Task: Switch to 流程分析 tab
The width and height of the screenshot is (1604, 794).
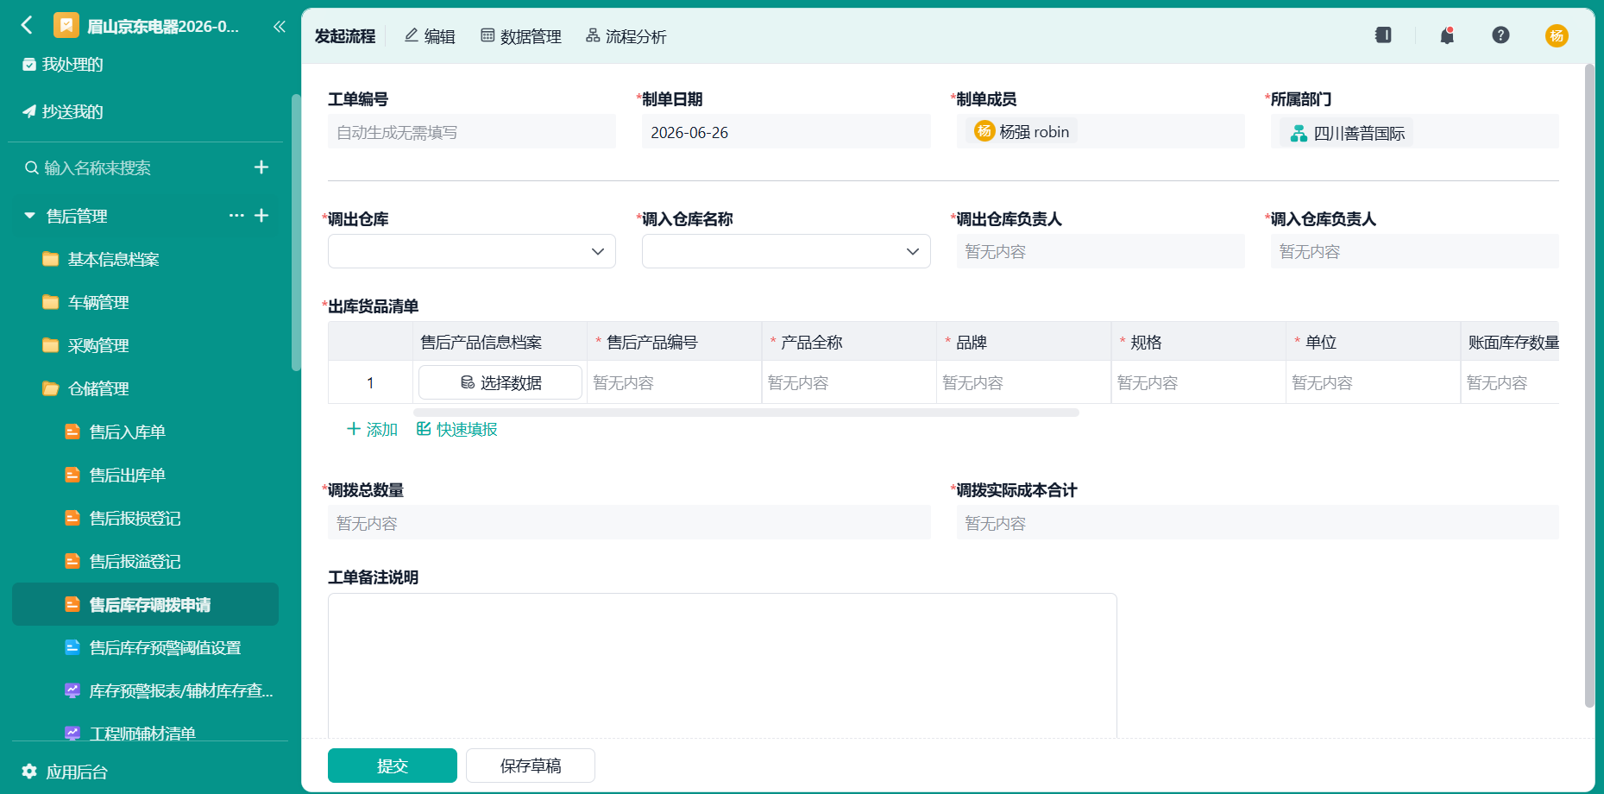Action: click(626, 36)
